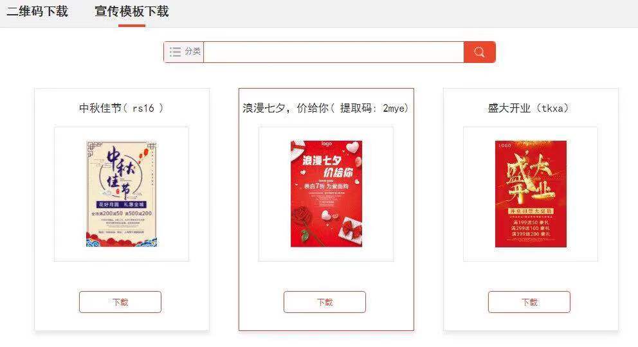Click the gift box on 七夕 poster

pyautogui.click(x=350, y=231)
